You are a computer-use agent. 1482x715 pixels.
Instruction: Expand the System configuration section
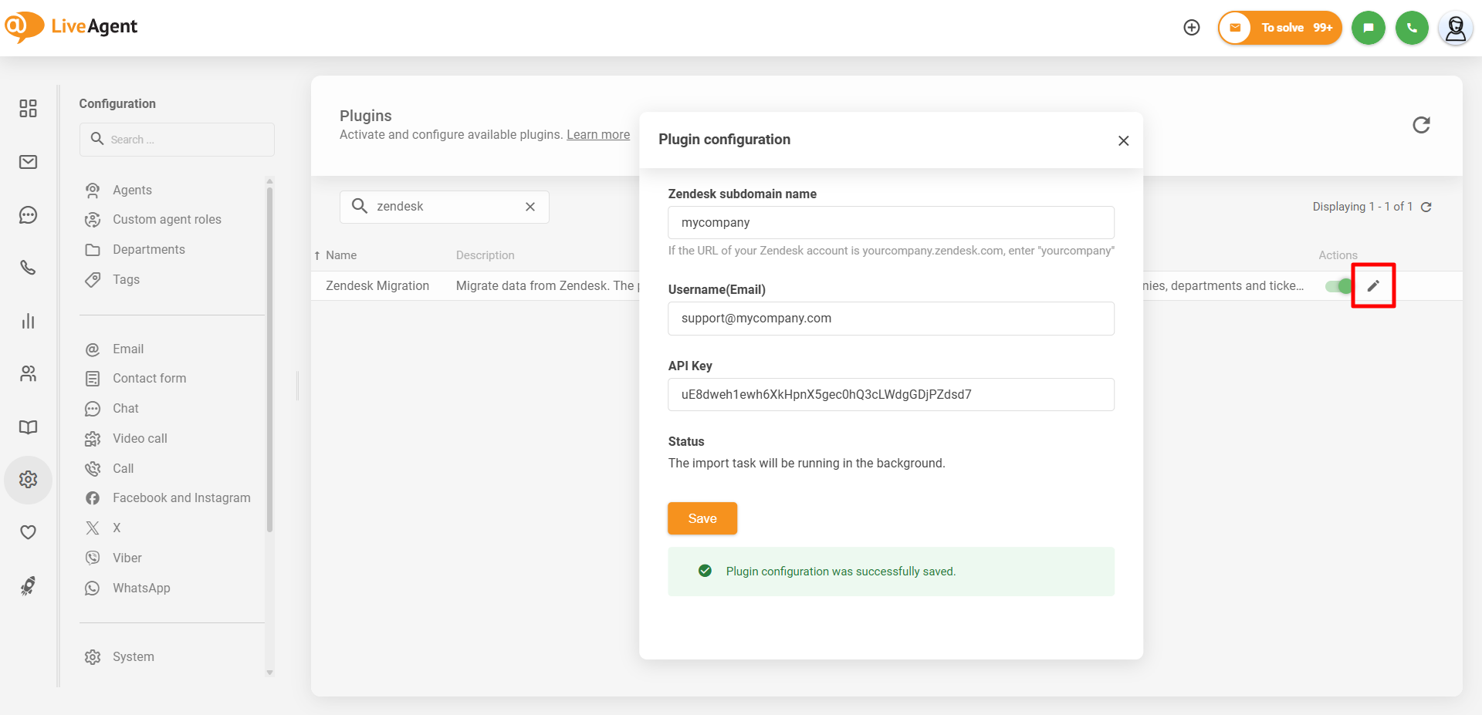coord(133,657)
